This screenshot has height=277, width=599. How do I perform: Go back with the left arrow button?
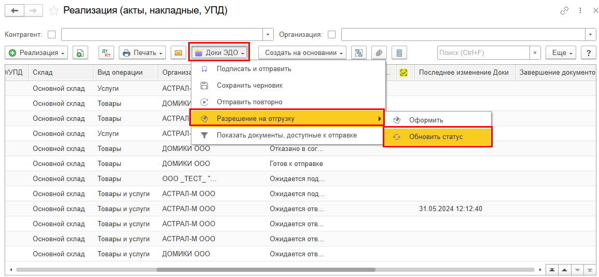pyautogui.click(x=15, y=11)
